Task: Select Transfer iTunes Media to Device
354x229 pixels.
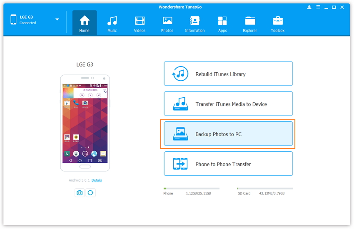Action: pos(228,104)
